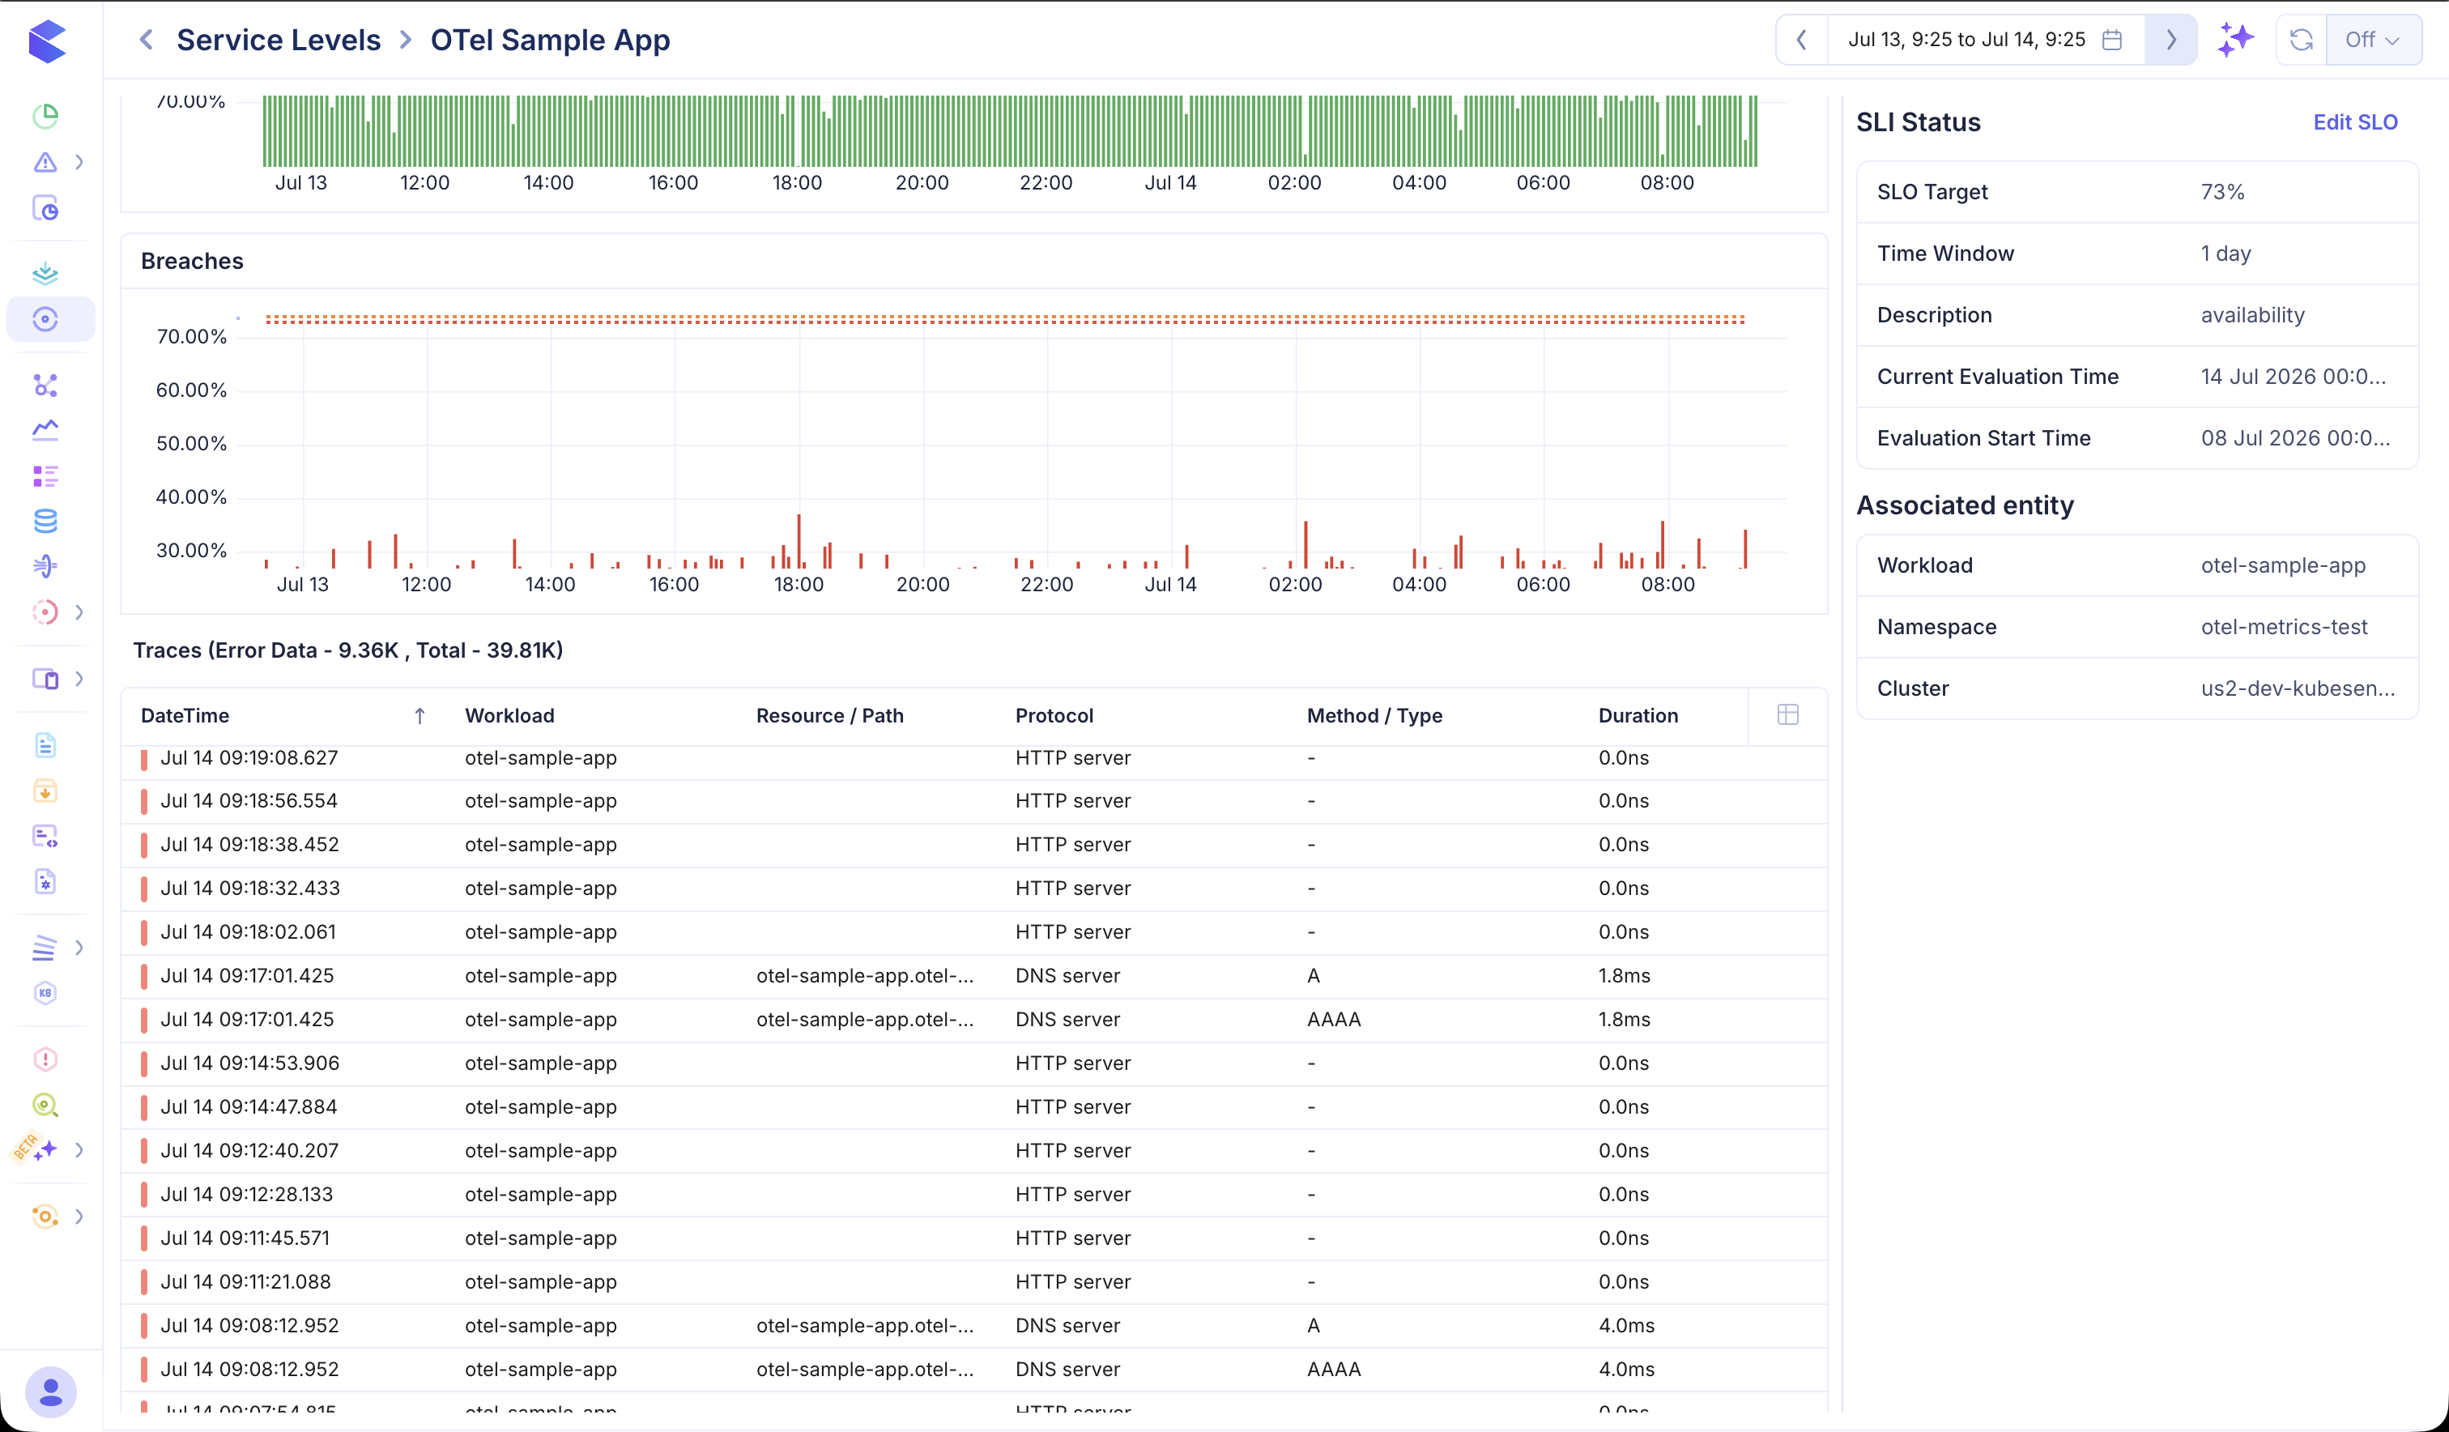Expand the devices icon submenu chevron
The image size is (2449, 1432).
click(x=79, y=679)
